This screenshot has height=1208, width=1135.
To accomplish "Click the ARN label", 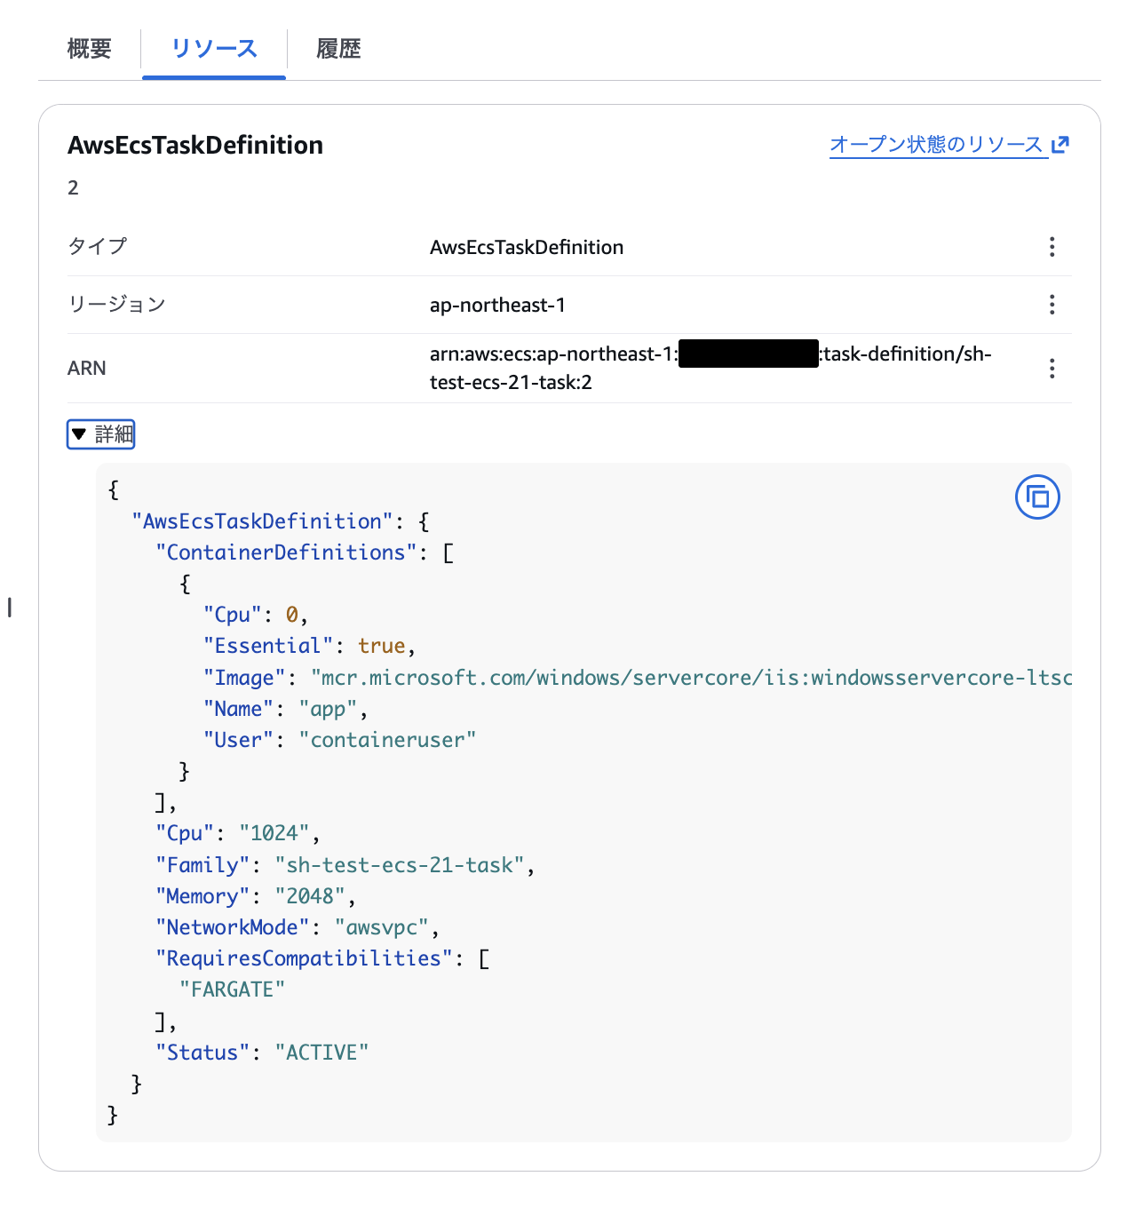I will coord(87,369).
